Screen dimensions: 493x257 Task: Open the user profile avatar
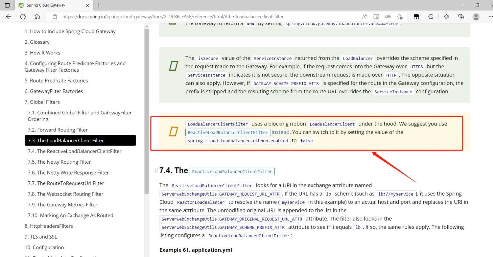(476, 16)
